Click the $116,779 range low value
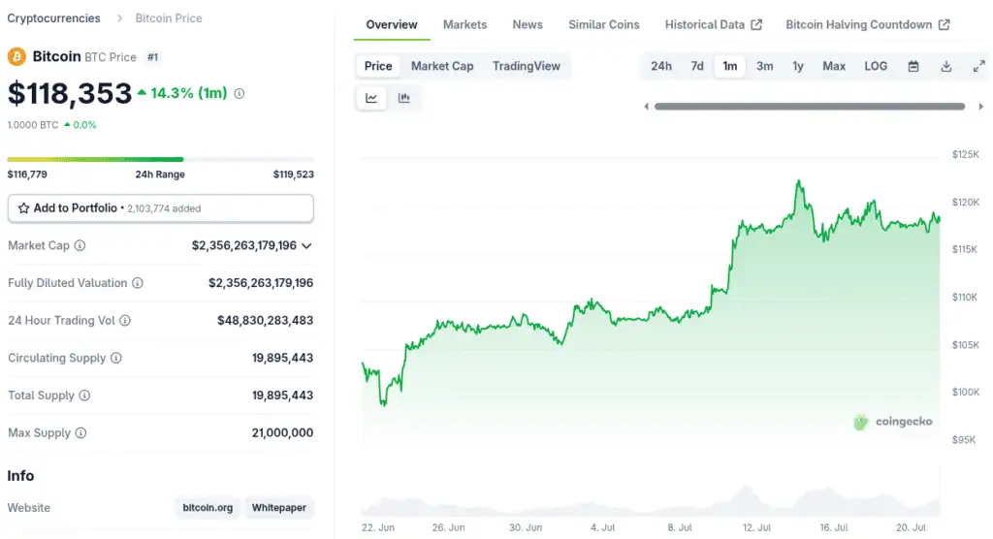The image size is (993, 539). point(27,174)
